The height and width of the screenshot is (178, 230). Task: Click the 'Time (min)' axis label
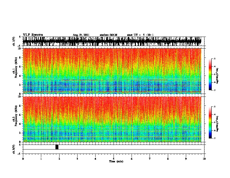pyautogui.click(x=116, y=161)
